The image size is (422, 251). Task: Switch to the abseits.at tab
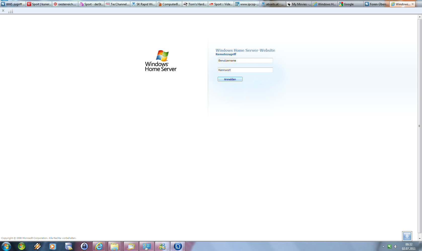(x=273, y=4)
